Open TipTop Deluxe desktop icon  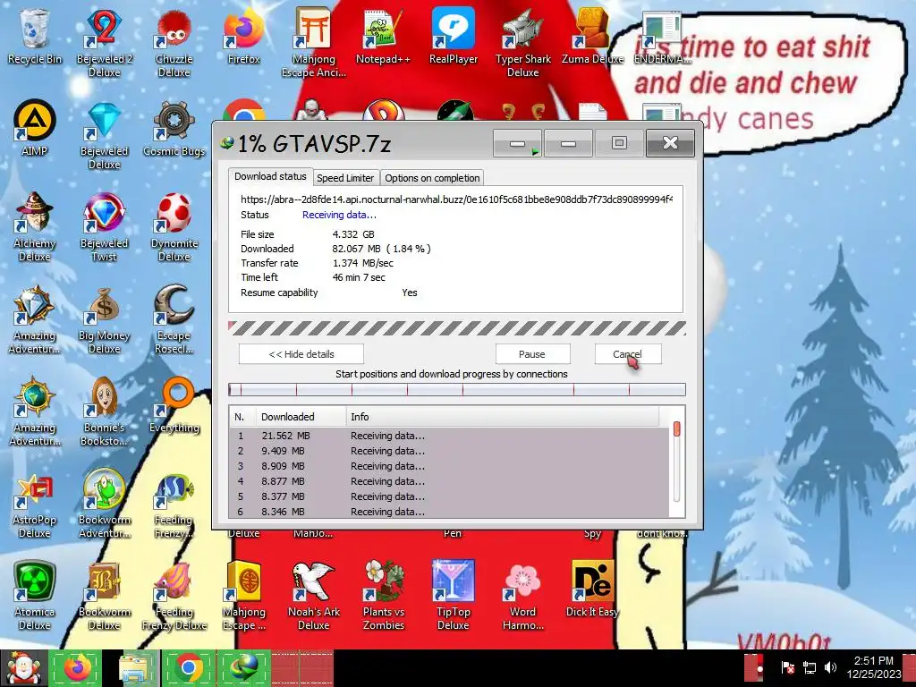454,596
